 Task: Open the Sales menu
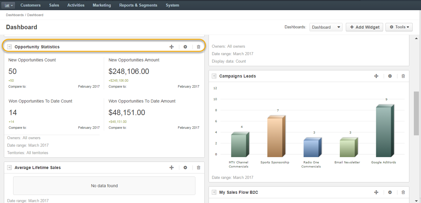click(54, 5)
